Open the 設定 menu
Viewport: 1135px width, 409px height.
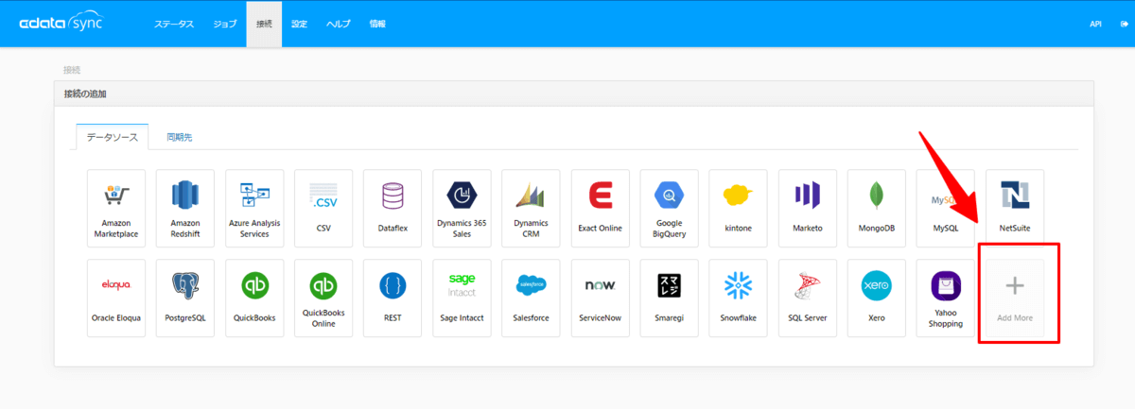click(299, 24)
